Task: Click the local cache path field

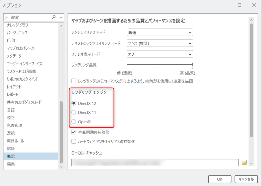Action: pyautogui.click(x=155, y=163)
